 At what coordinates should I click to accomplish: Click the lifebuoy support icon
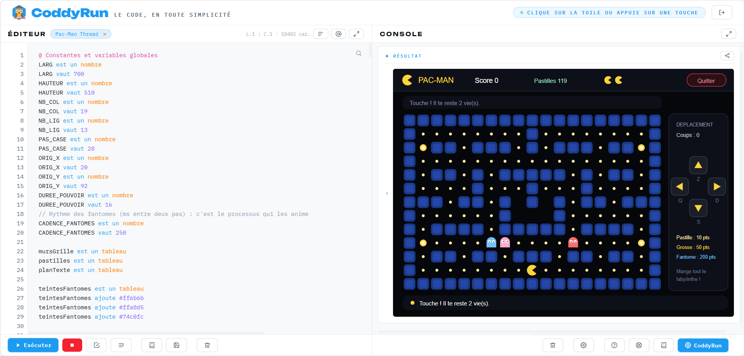pyautogui.click(x=639, y=345)
